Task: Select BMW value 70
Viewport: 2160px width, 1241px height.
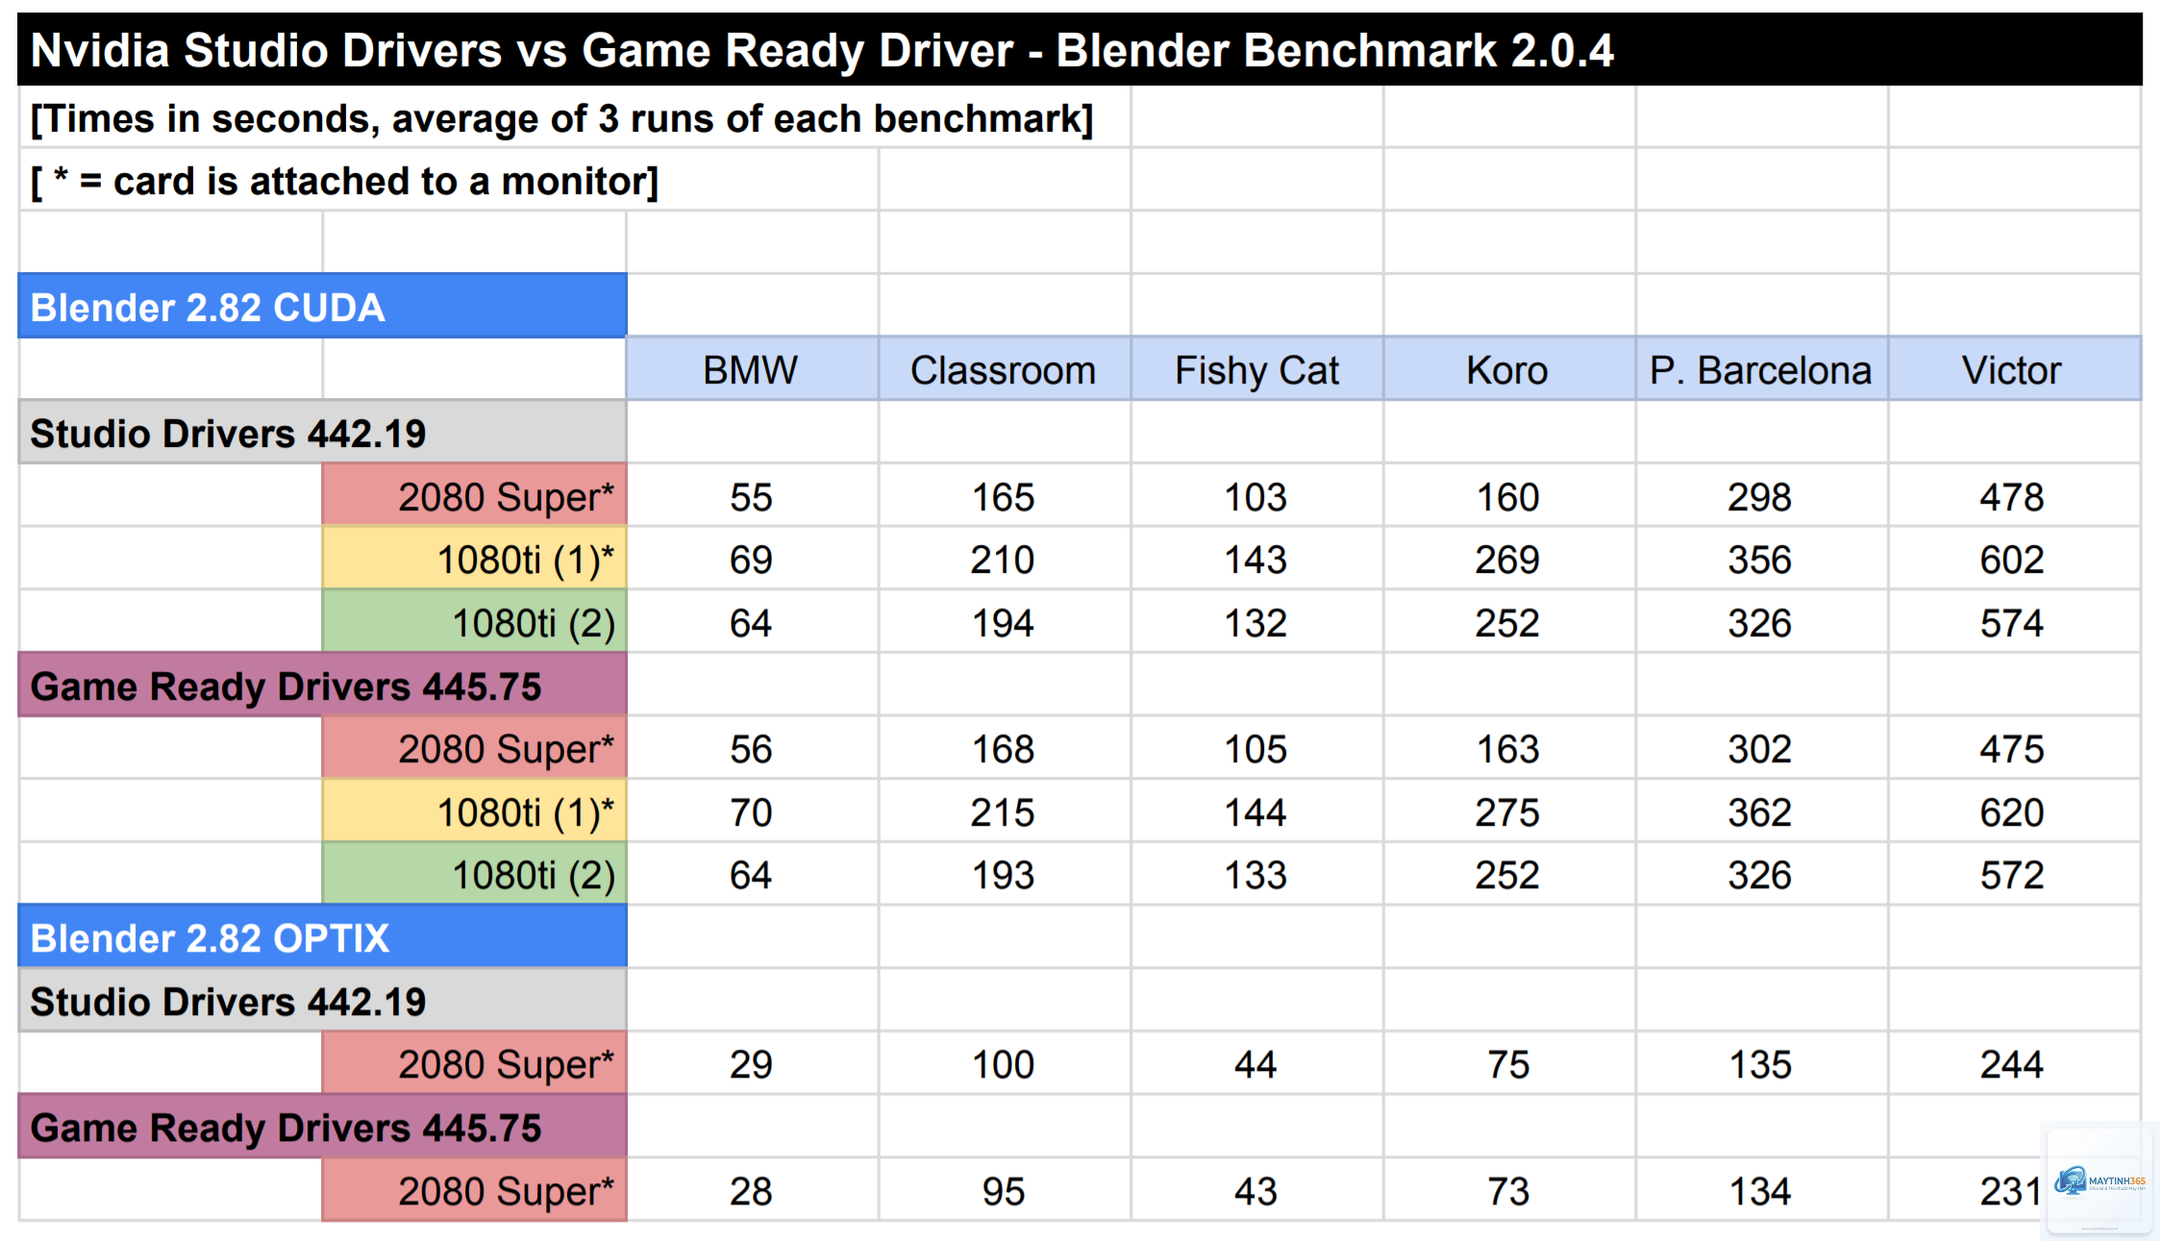Action: click(751, 812)
